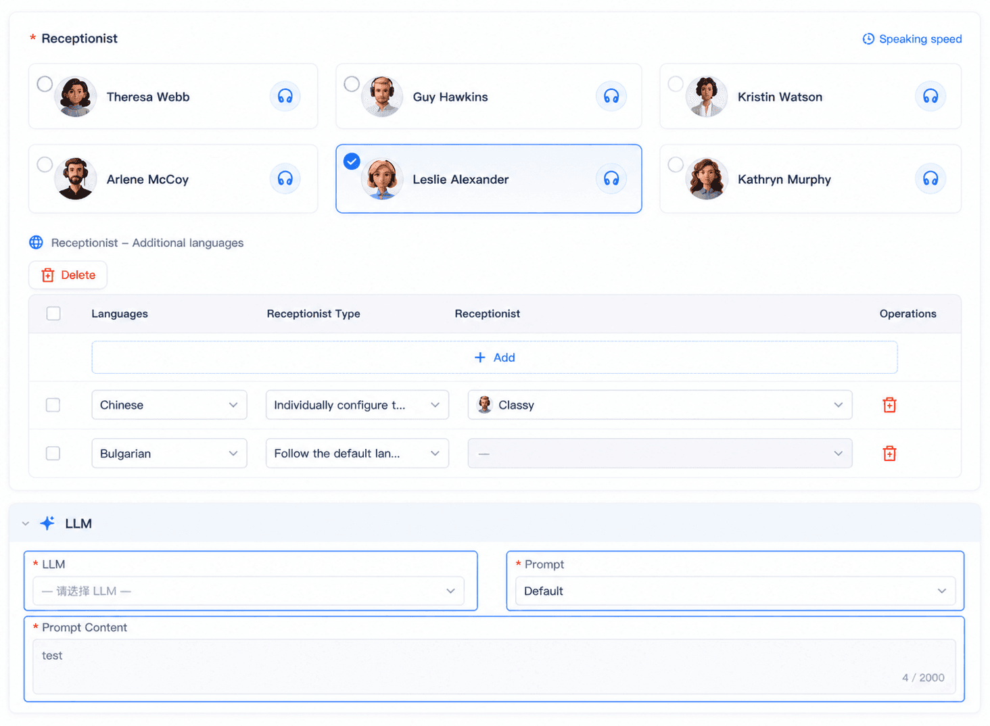Screen dimensions: 990x726
Task: Click the 'Operations' column header
Action: (907, 314)
